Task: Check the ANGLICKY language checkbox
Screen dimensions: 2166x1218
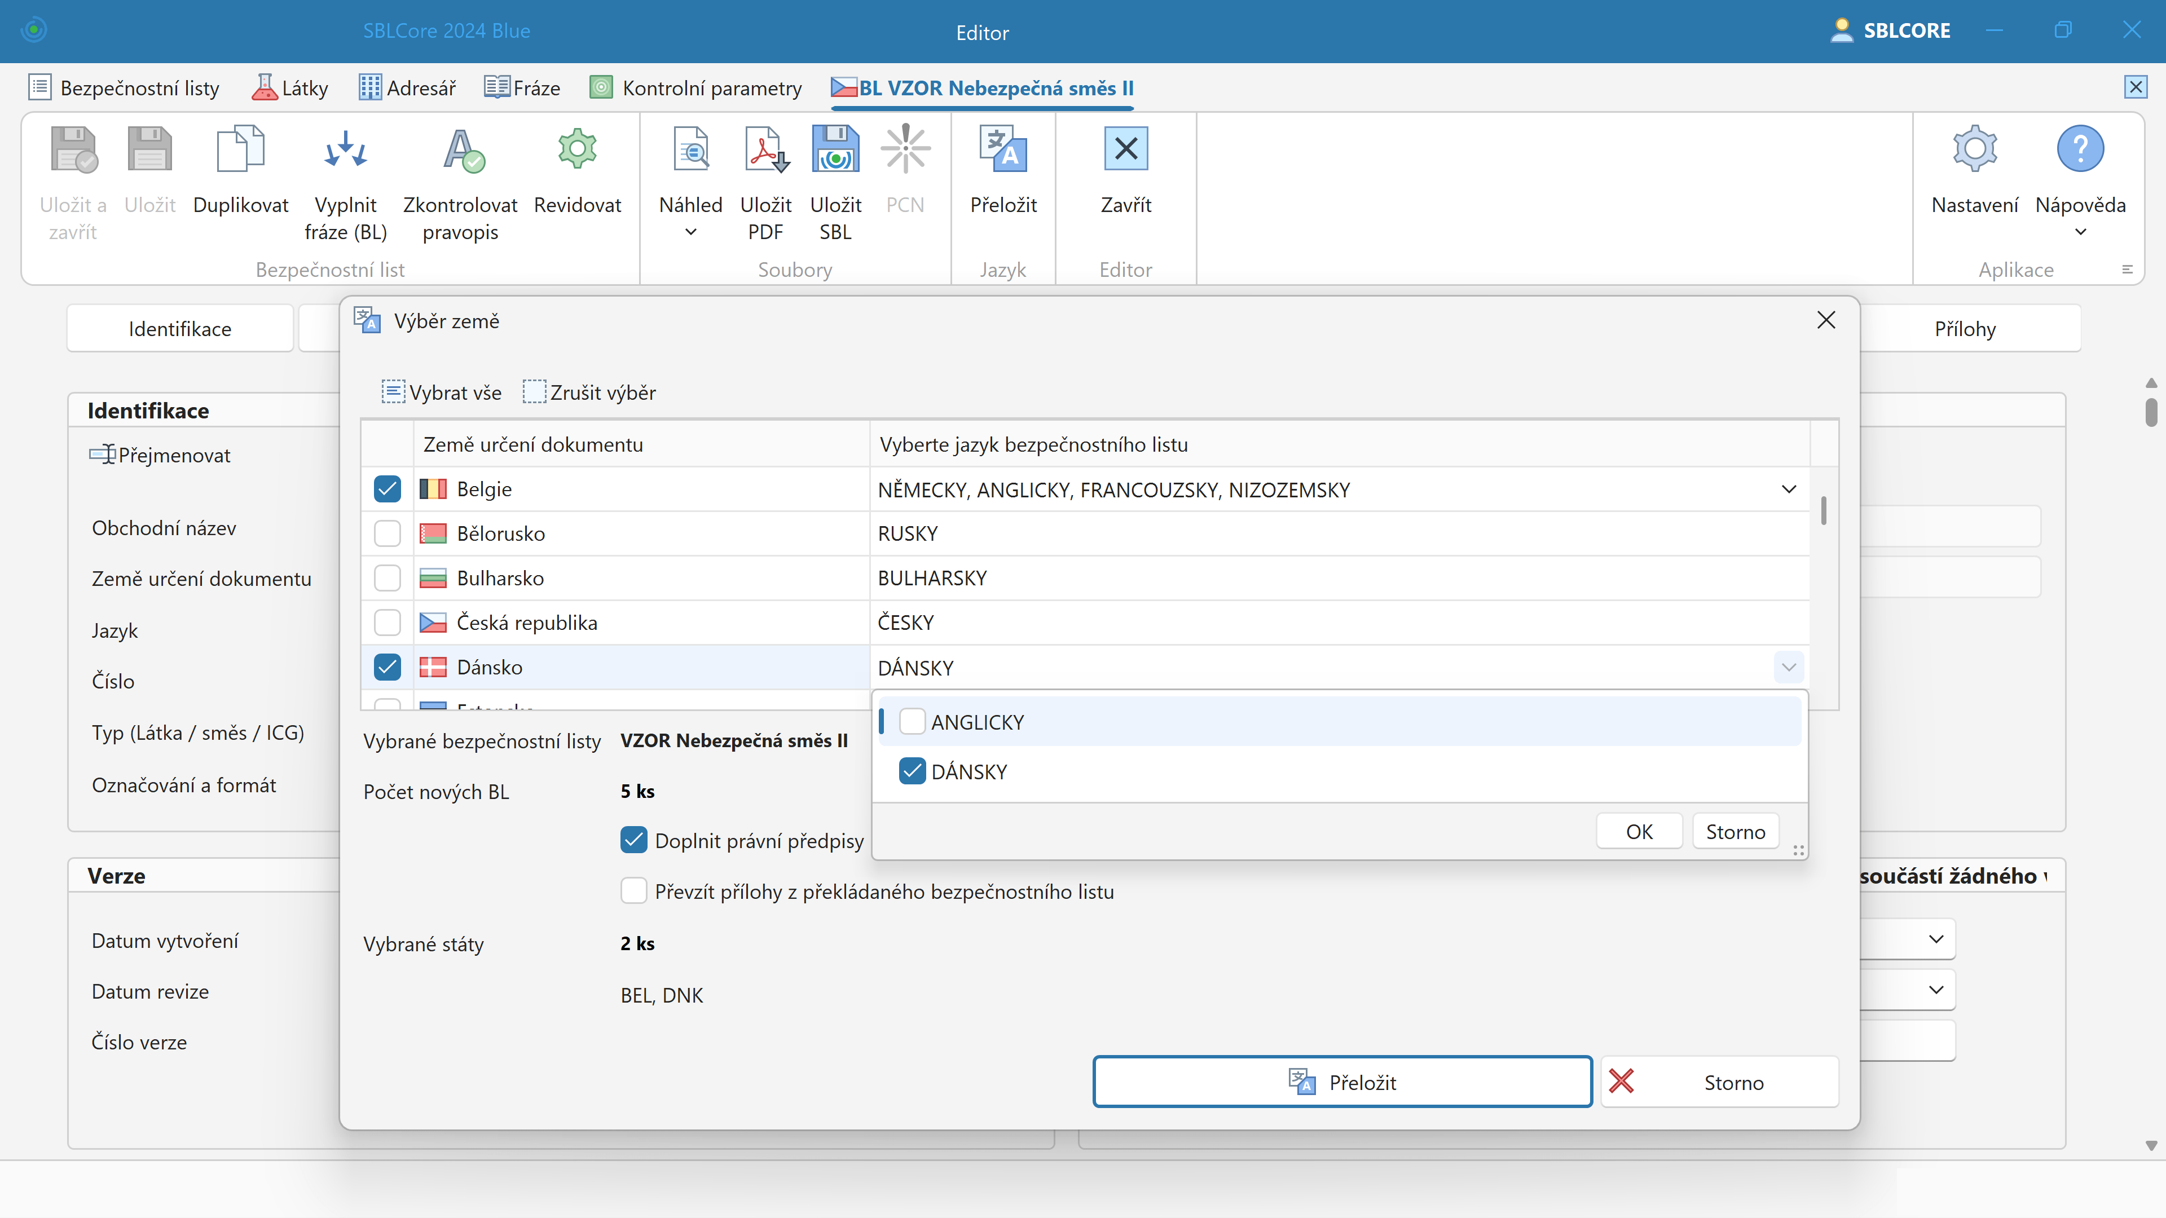Action: (x=912, y=721)
